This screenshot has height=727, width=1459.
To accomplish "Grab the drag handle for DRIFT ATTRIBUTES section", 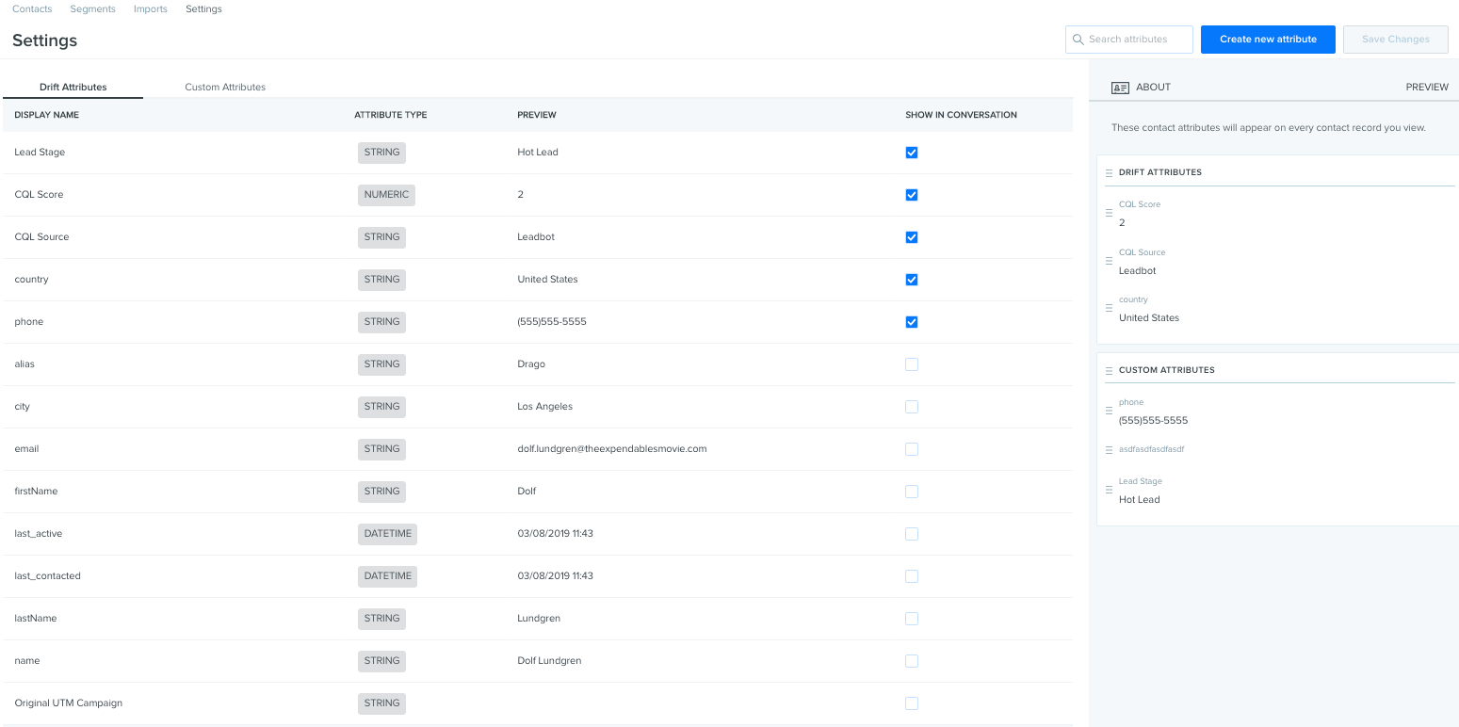I will 1109,173.
